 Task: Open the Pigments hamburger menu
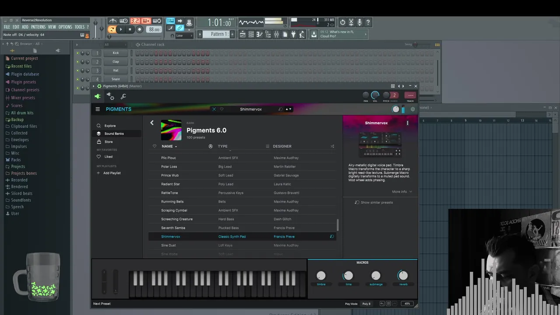pyautogui.click(x=98, y=109)
